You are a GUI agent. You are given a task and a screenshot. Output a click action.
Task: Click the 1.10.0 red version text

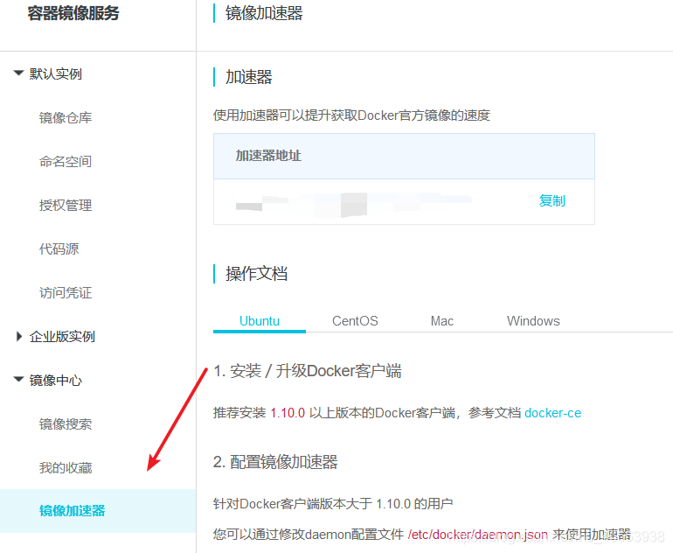coord(288,413)
